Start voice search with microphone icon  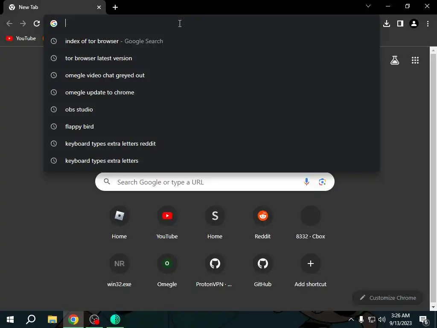pos(306,182)
